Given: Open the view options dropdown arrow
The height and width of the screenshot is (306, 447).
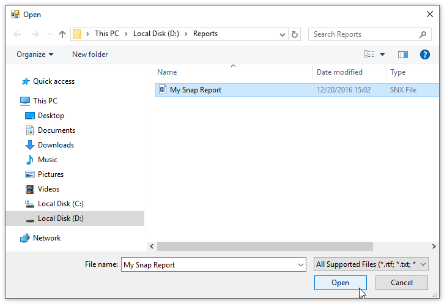Looking at the screenshot, I should [383, 54].
